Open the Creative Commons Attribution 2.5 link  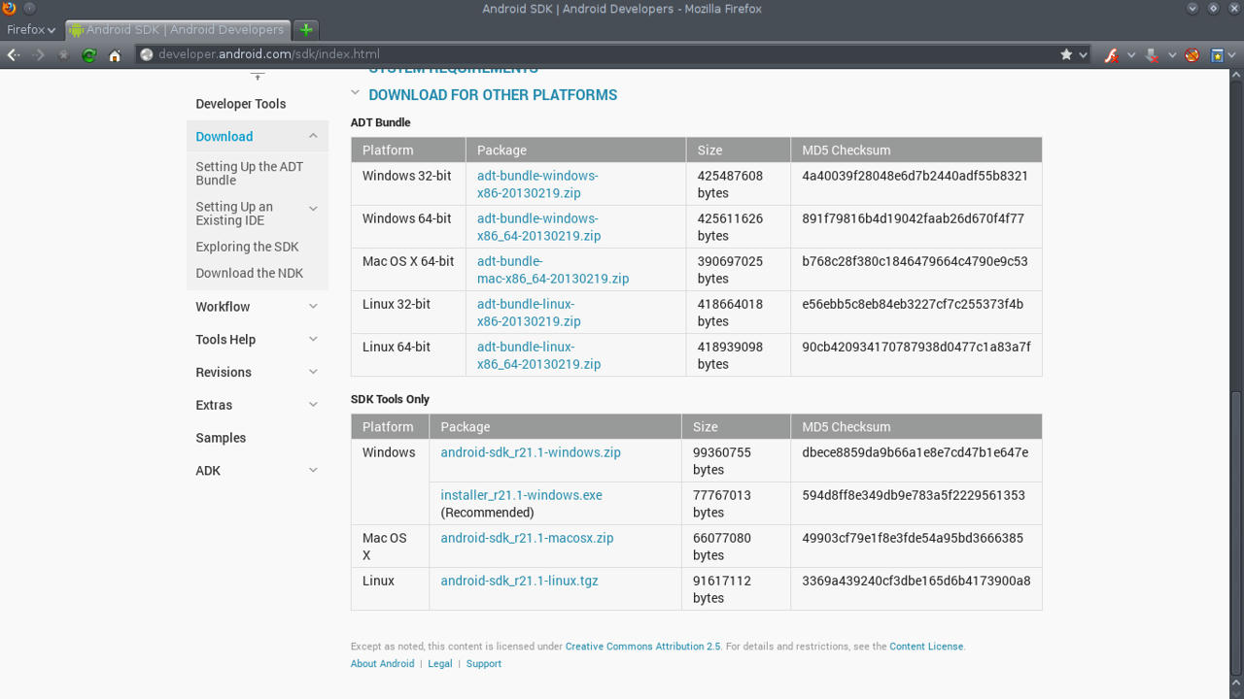click(643, 647)
